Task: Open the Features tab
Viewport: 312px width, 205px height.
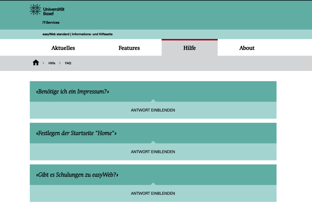Action: pyautogui.click(x=129, y=48)
